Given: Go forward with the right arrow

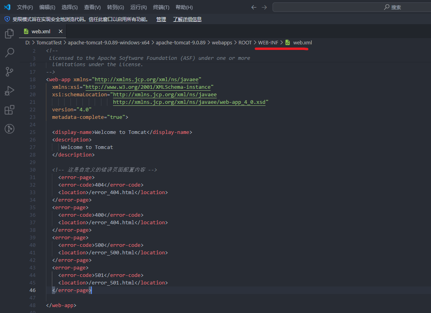Looking at the screenshot, I should pos(264,8).
